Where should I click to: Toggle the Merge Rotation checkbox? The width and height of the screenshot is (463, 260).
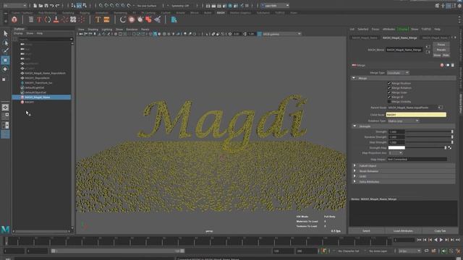point(389,88)
